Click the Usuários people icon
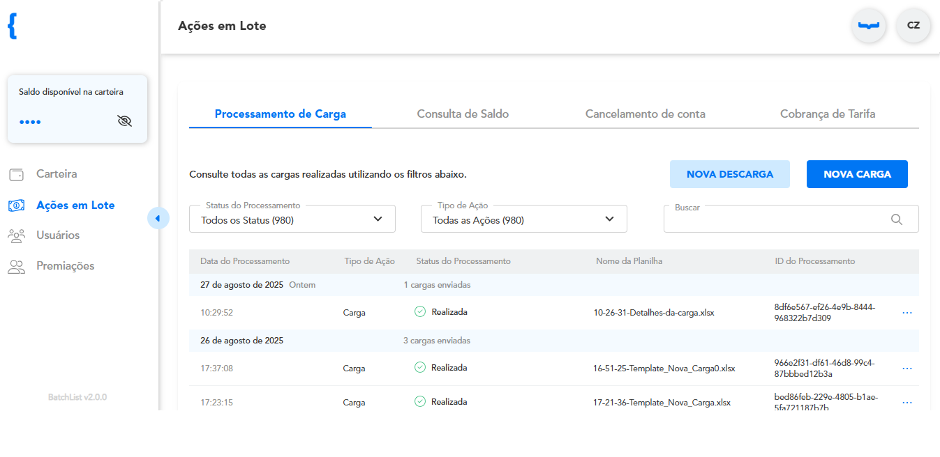 pyautogui.click(x=16, y=235)
